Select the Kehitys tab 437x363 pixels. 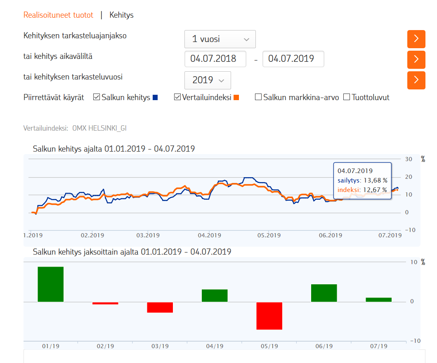pos(121,15)
